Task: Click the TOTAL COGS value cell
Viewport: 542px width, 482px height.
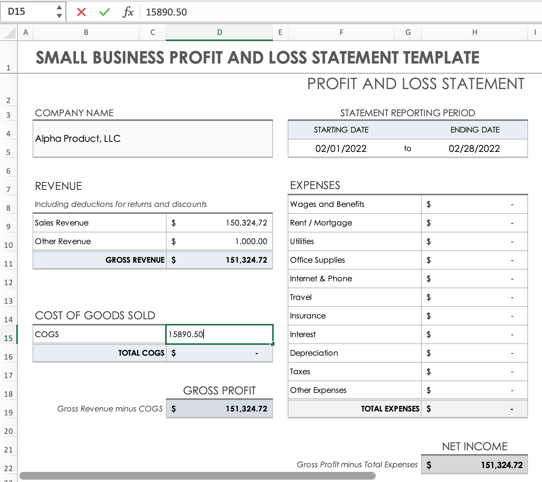Action: (219, 353)
